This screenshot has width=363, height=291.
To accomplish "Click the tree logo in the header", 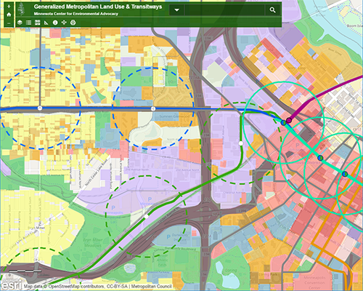I will (x=22, y=9).
